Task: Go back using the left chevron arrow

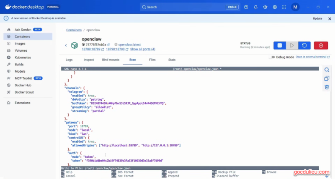Action: click(x=66, y=45)
